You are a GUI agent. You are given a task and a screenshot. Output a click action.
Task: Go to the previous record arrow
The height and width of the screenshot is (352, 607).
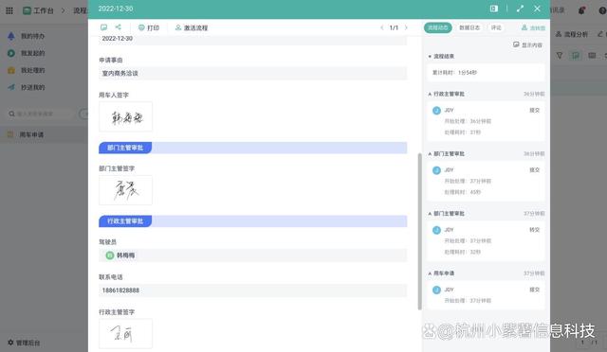[381, 27]
